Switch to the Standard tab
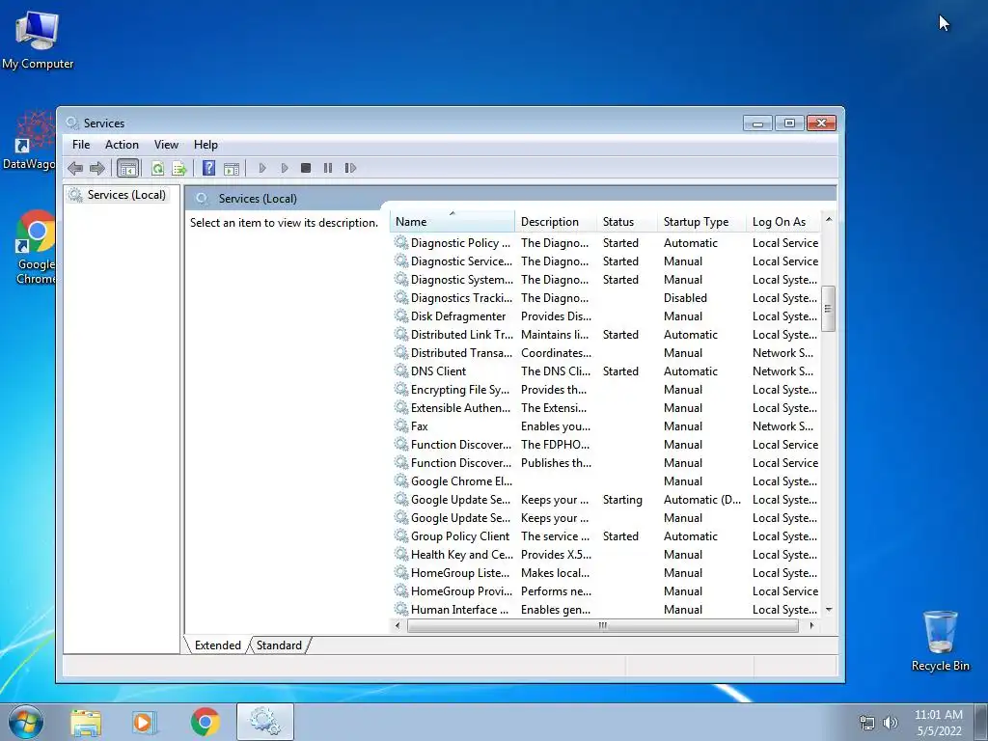This screenshot has width=988, height=741. click(x=279, y=645)
